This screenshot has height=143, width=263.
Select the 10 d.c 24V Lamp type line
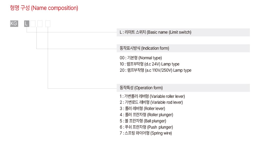tap(149, 64)
